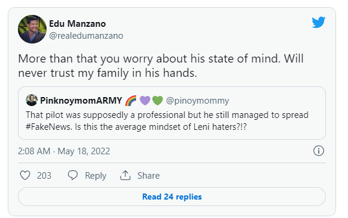Screen dimensions: 348x218
Task: Visit the @realedumanzano handle
Action: [x=86, y=36]
